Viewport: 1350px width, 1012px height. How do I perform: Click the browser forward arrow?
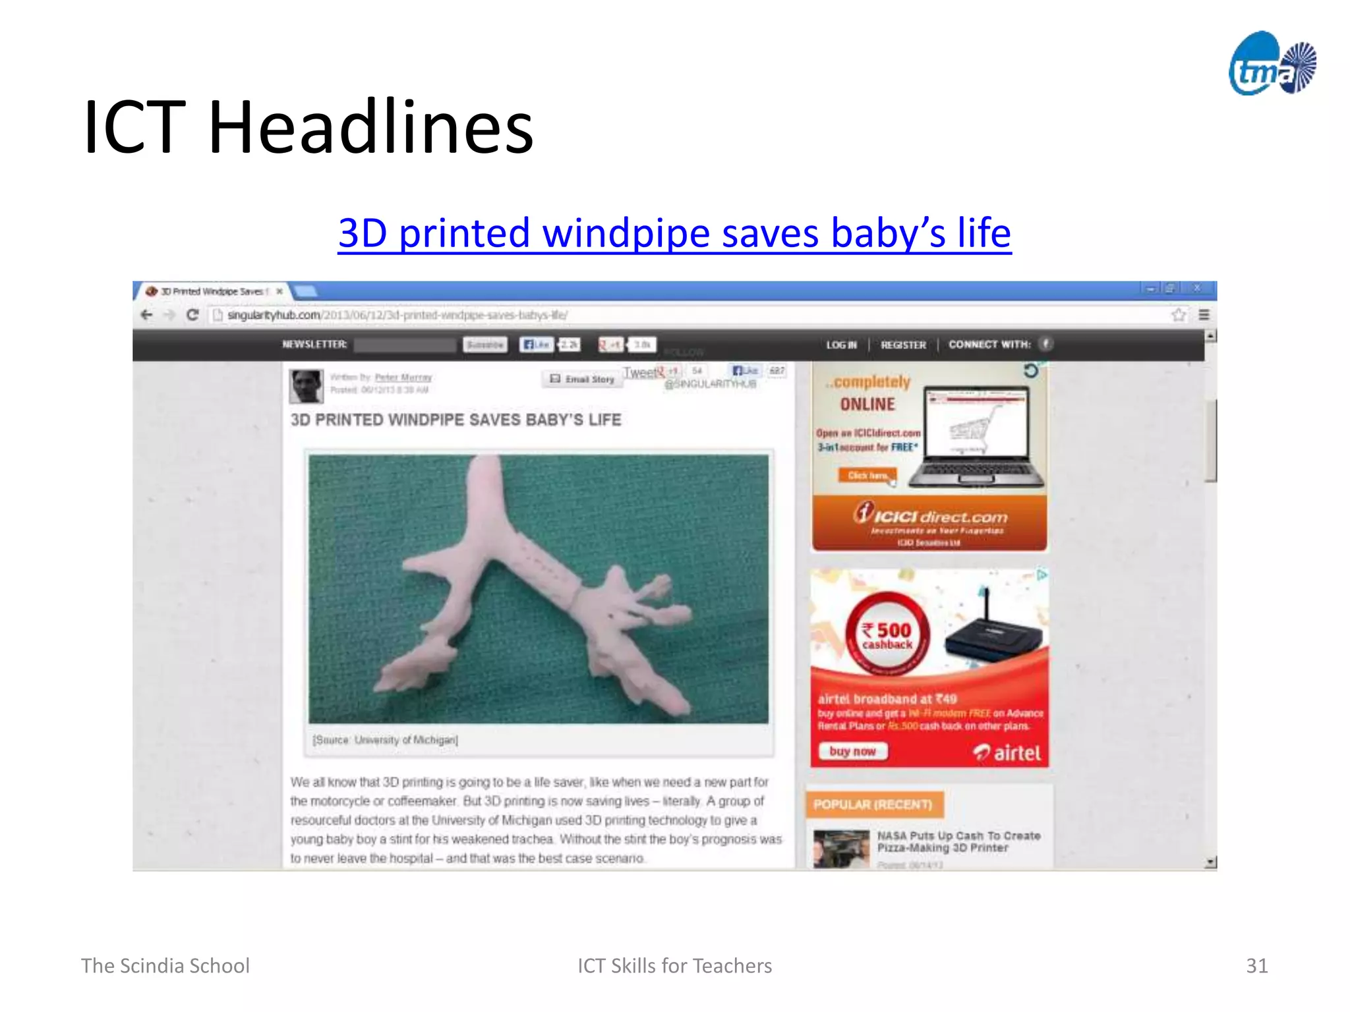169,315
